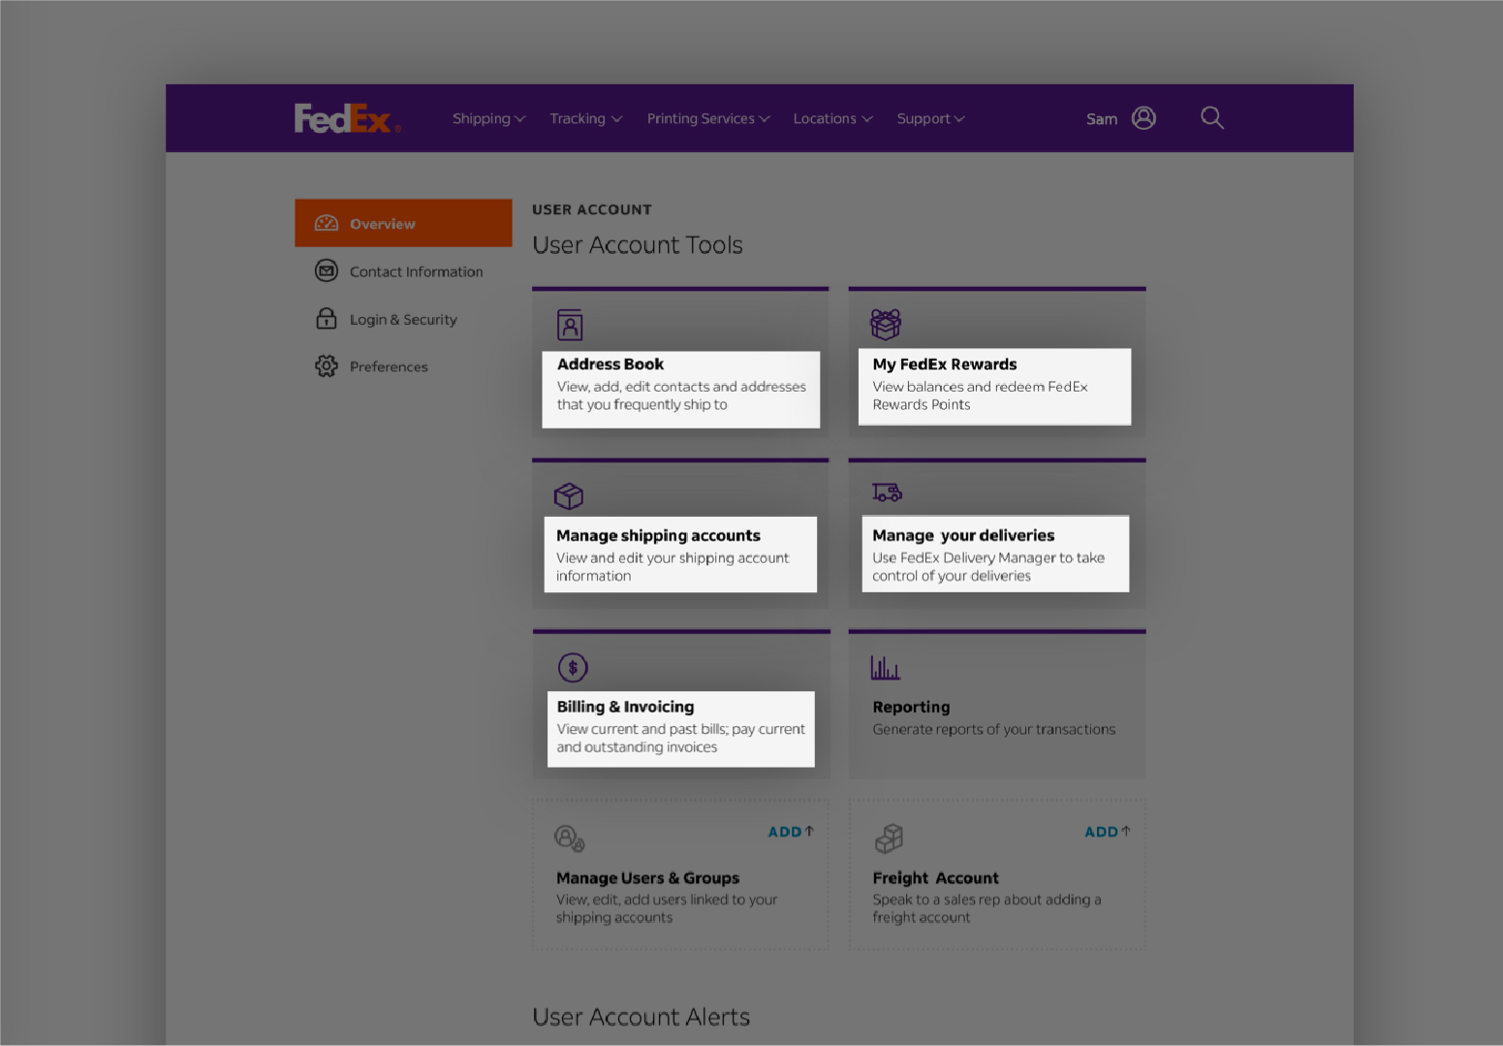Click the Login & Security lock icon
The image size is (1503, 1046).
327,319
